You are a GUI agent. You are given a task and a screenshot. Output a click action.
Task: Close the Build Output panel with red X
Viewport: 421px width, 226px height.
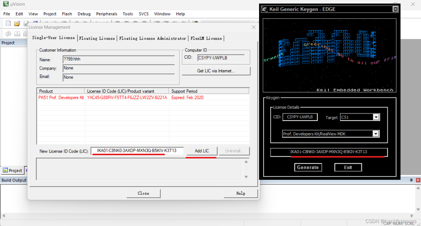418,180
